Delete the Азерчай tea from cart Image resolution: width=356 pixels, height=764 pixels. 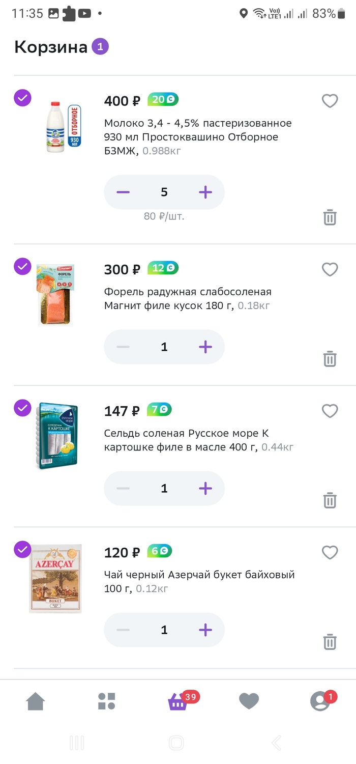pyautogui.click(x=330, y=642)
